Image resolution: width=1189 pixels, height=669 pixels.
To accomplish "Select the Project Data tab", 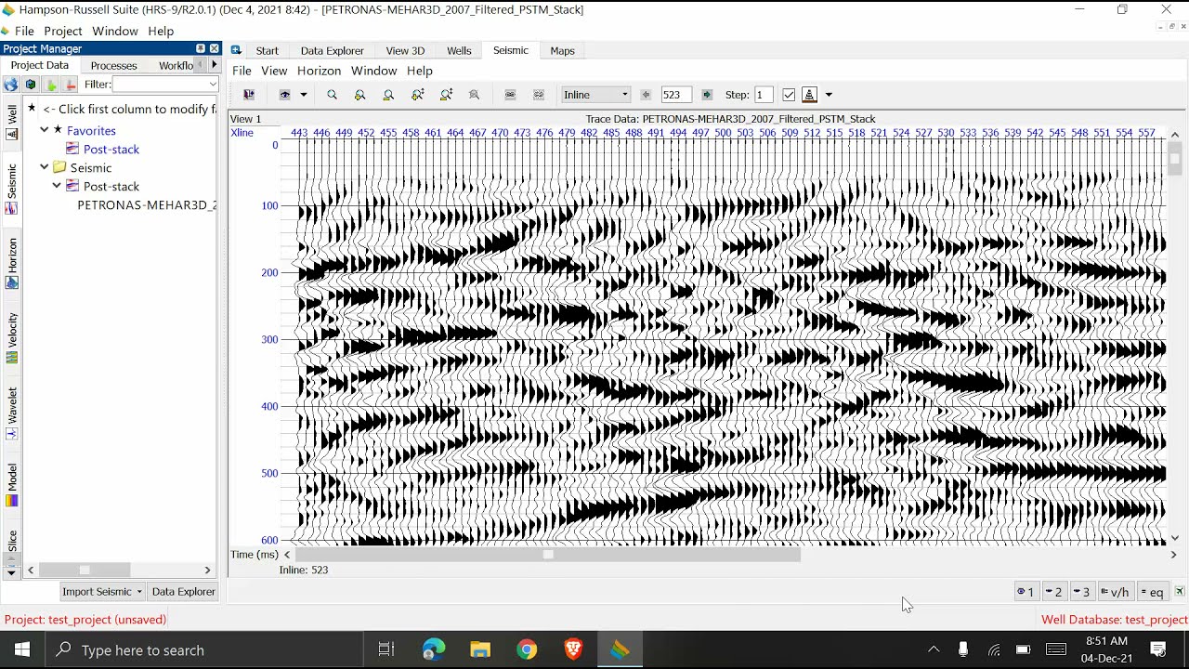I will click(x=40, y=65).
